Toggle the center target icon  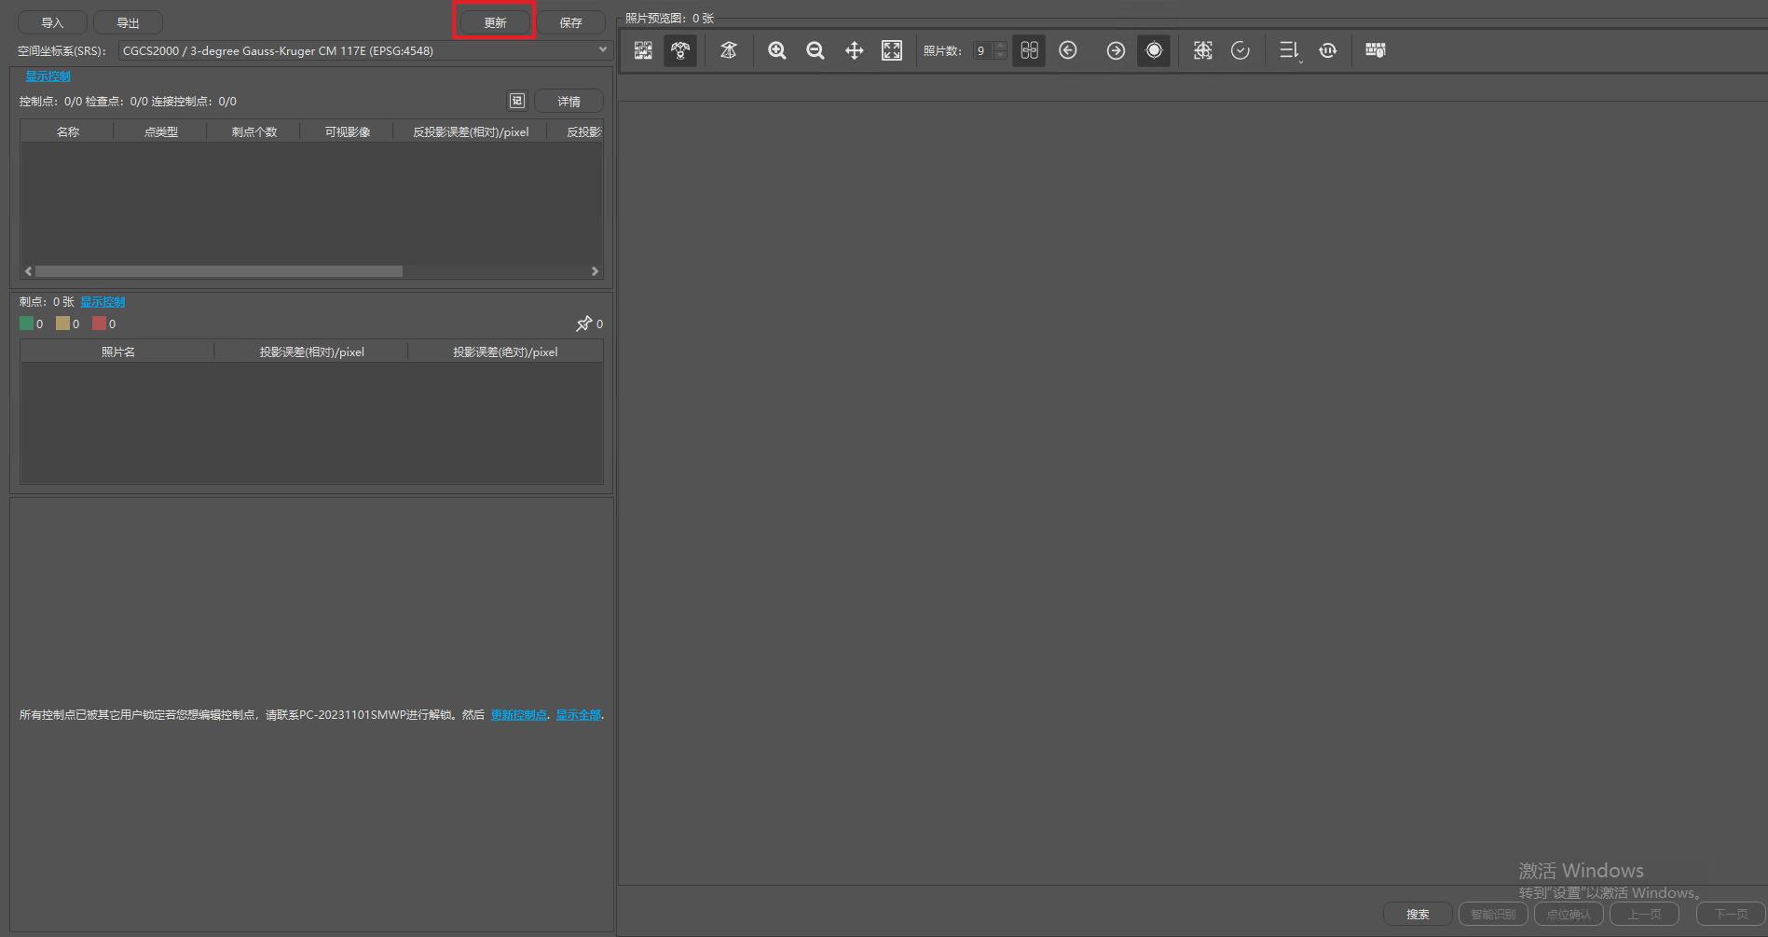pyautogui.click(x=1154, y=50)
